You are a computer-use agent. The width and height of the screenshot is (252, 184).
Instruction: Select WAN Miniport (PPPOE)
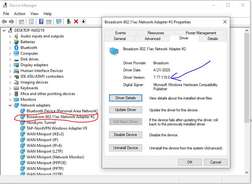(47, 163)
